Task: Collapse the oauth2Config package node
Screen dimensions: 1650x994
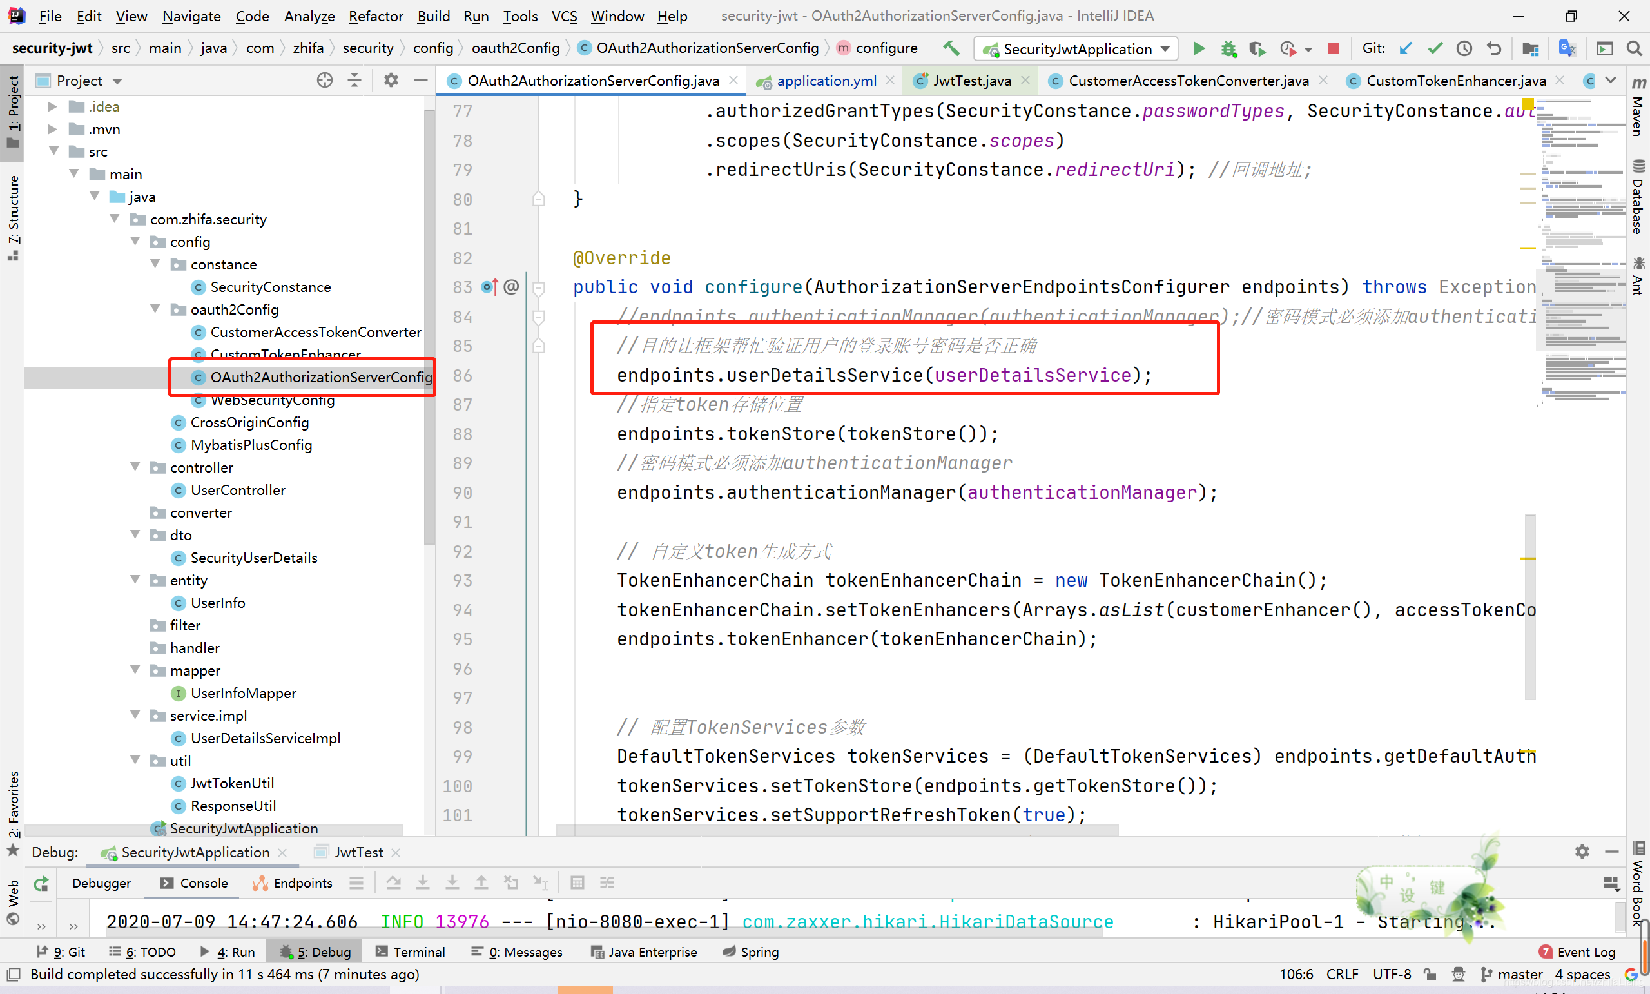Action: pos(155,309)
